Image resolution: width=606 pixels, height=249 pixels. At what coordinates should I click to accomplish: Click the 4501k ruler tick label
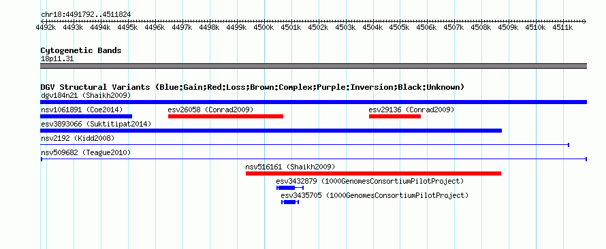coord(291,27)
